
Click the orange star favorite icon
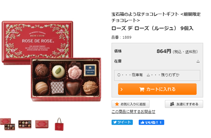tap(117, 104)
